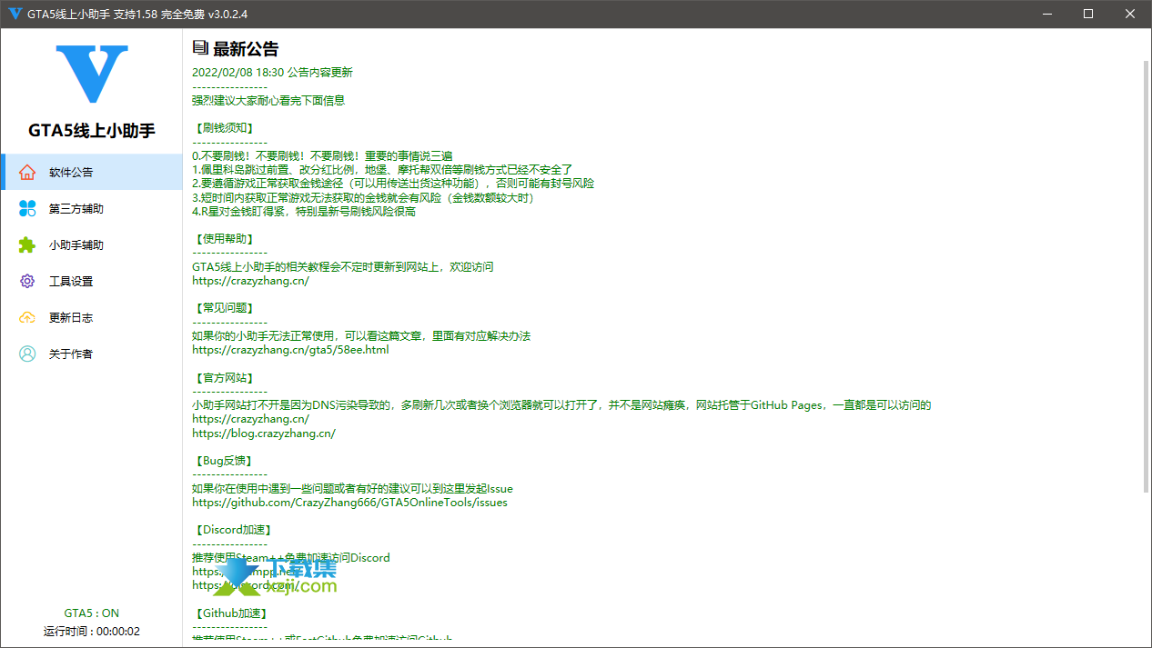This screenshot has width=1152, height=648.
Task: Click the announcement vertical scrollbar thumb
Action: pyautogui.click(x=1146, y=277)
